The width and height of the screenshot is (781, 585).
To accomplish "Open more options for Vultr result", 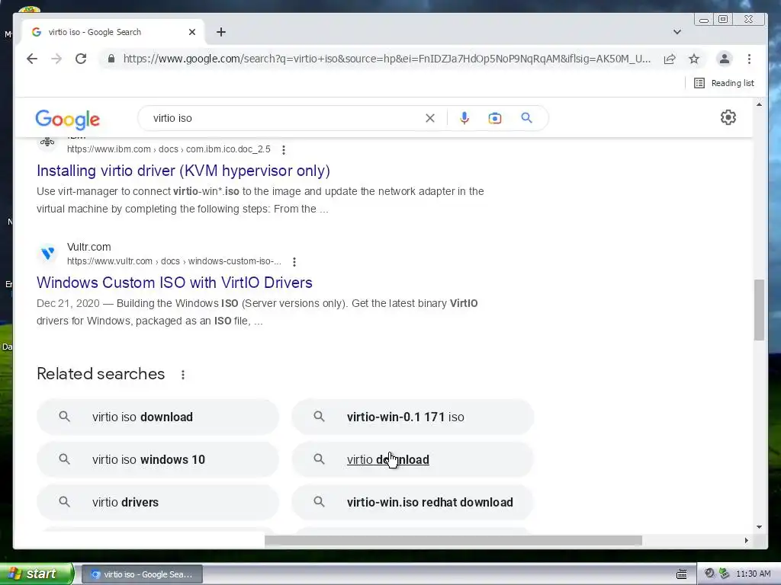I will pyautogui.click(x=294, y=262).
